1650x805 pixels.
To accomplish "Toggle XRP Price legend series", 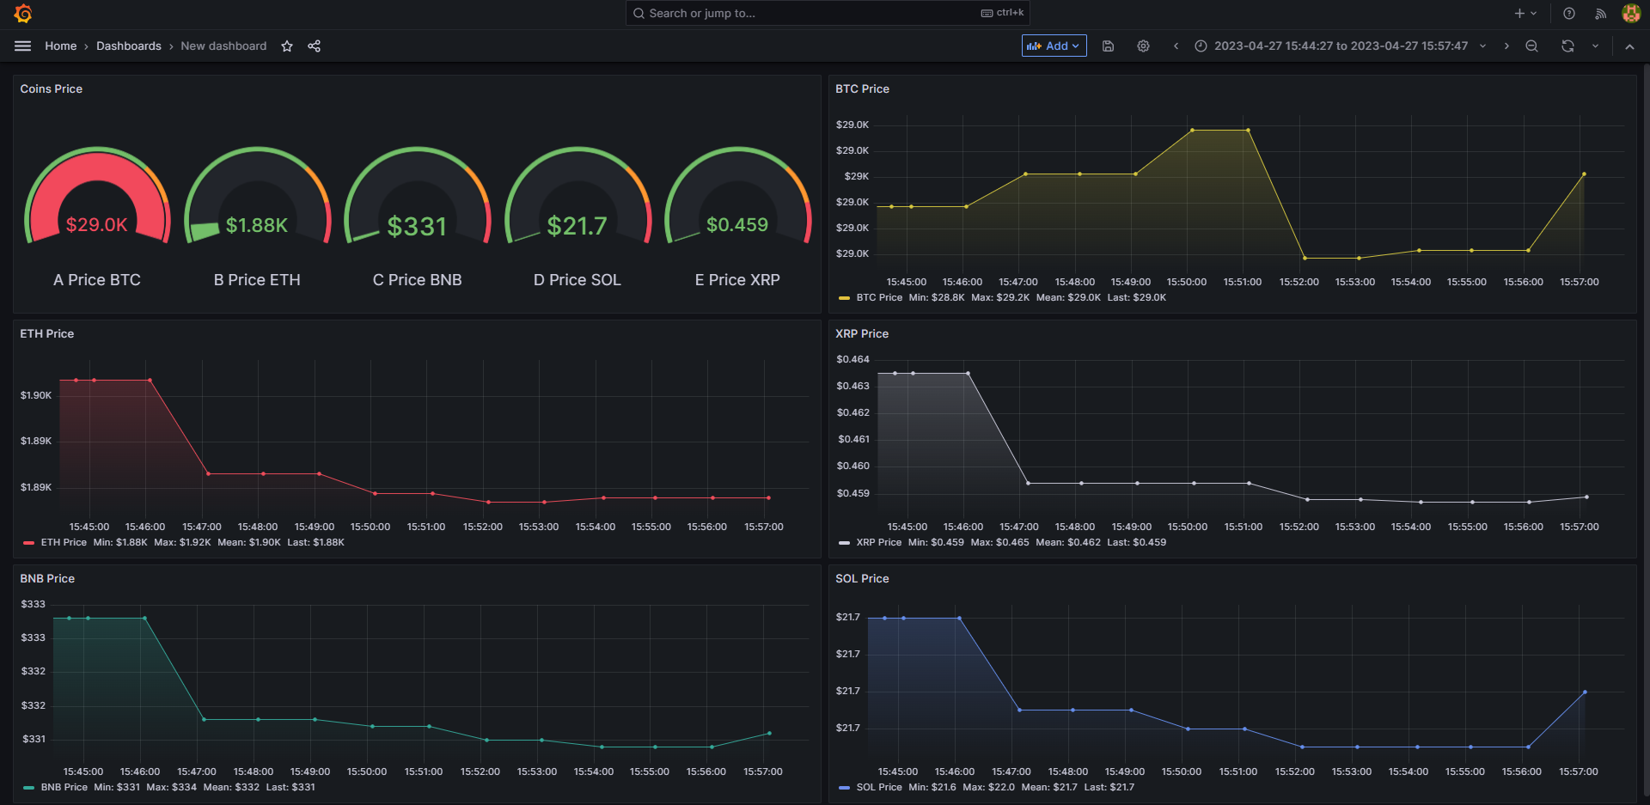I will [878, 542].
